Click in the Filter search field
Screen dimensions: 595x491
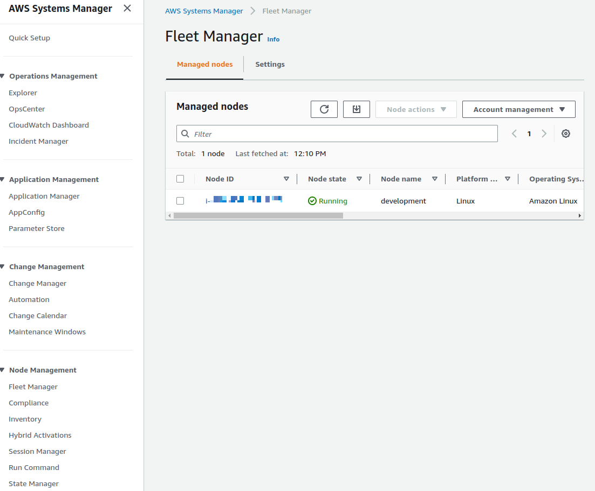click(337, 134)
